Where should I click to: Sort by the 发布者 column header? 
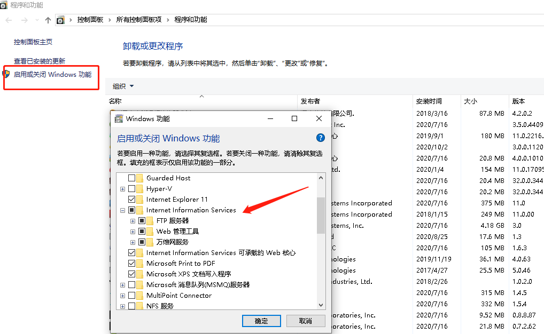pos(355,101)
